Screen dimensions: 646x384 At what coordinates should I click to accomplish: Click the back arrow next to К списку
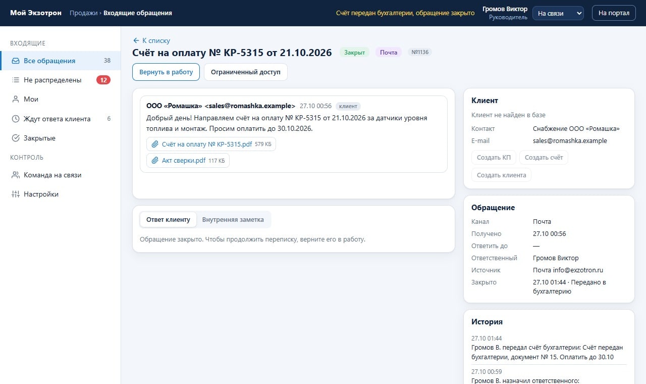click(136, 40)
